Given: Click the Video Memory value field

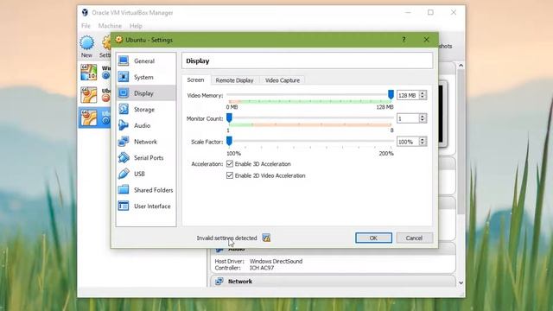Looking at the screenshot, I should tap(408, 95).
